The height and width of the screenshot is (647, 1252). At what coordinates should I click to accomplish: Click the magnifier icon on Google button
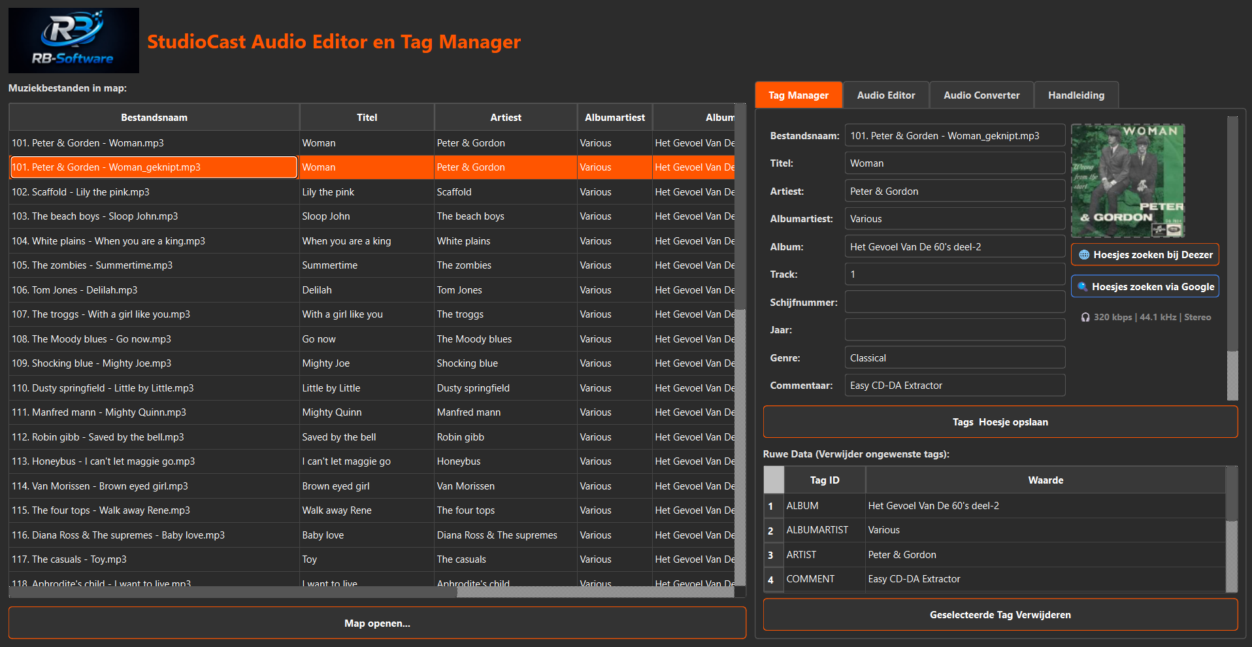1083,286
